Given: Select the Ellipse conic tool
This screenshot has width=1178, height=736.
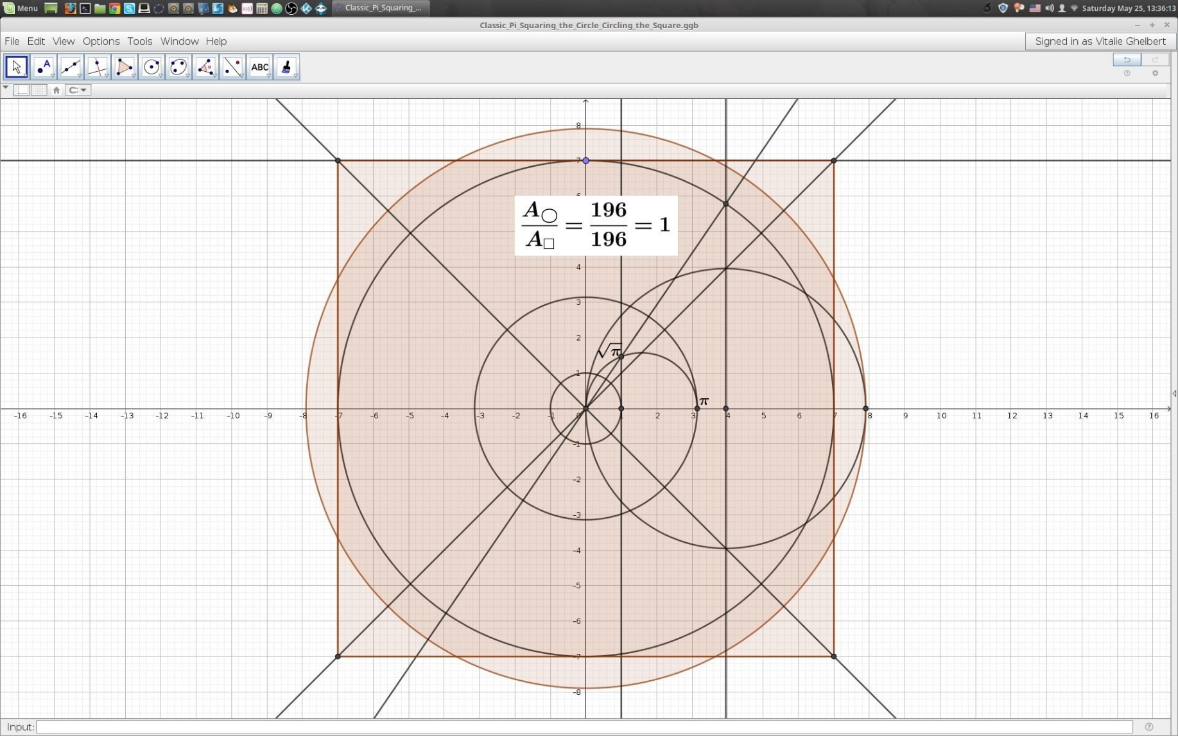Looking at the screenshot, I should pos(178,67).
